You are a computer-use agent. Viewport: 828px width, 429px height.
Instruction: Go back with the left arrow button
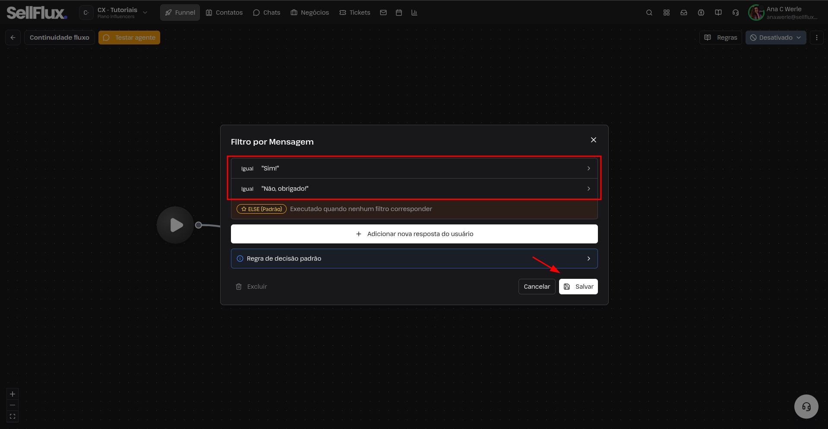coord(13,38)
